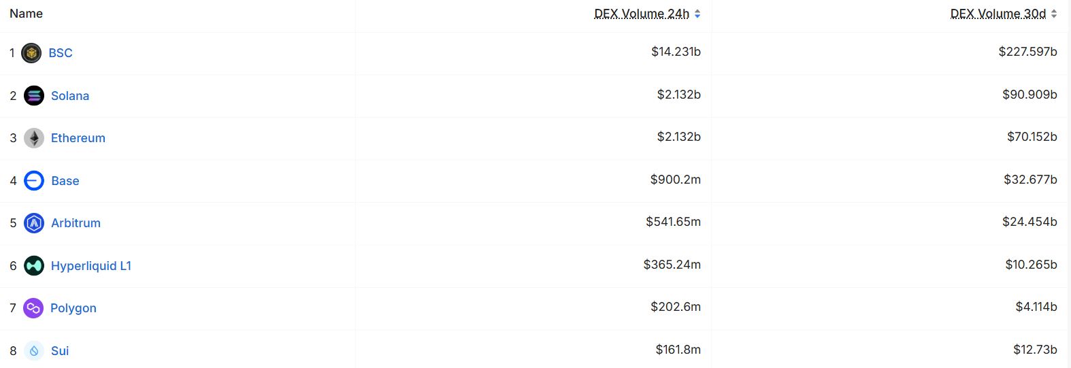Open the Solana chain link
The width and height of the screenshot is (1071, 368).
pyautogui.click(x=70, y=96)
